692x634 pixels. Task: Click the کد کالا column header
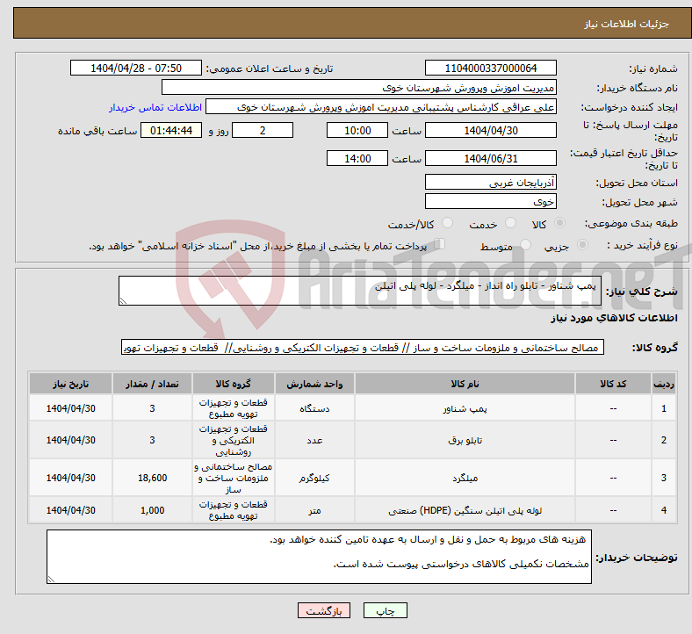[x=613, y=384]
